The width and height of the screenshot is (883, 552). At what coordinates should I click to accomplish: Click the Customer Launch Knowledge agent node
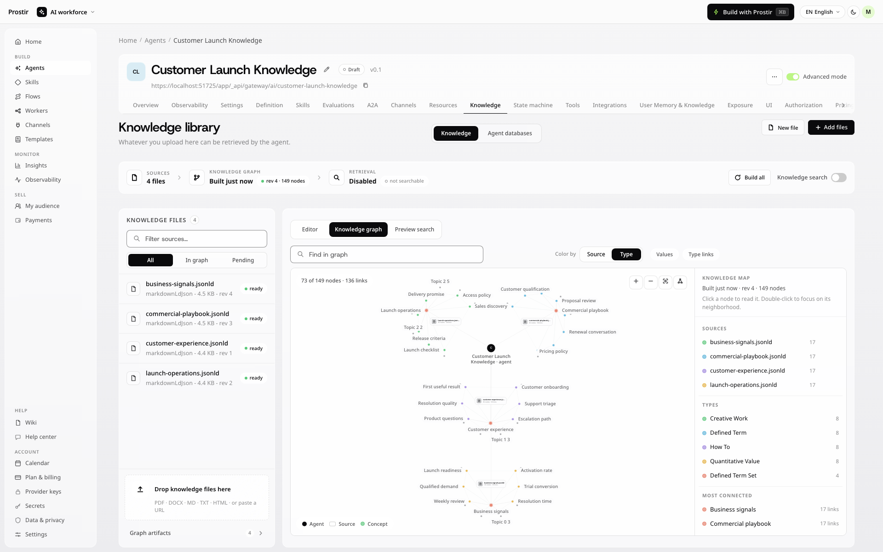tap(491, 348)
